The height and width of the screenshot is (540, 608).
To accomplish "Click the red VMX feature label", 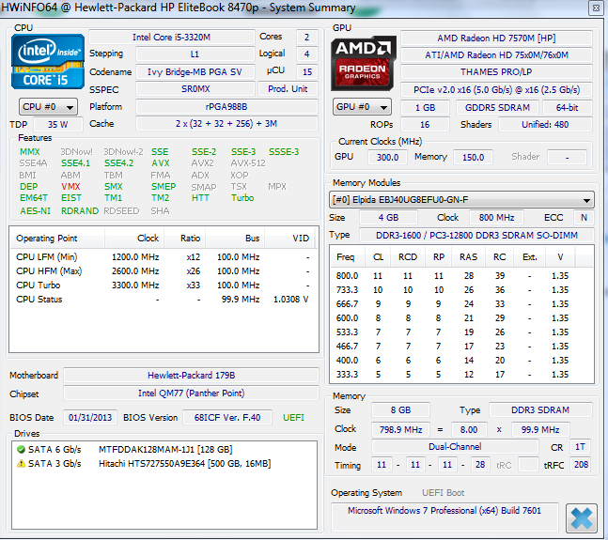I will point(70,187).
